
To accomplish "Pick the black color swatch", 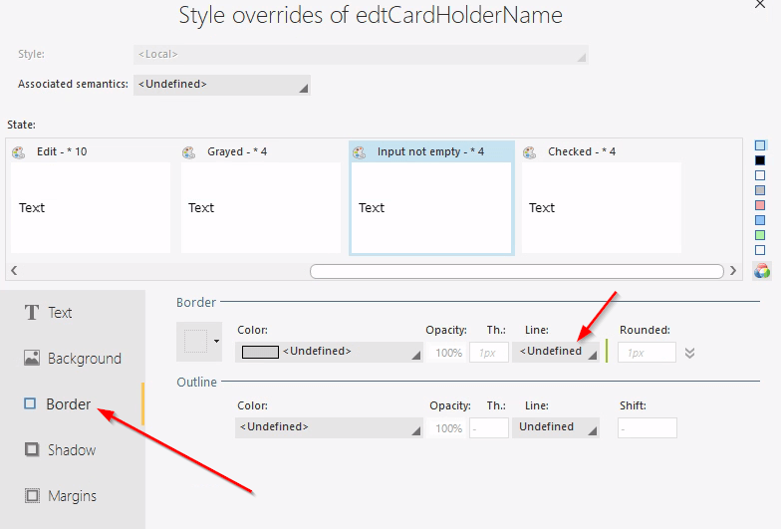I will [761, 160].
